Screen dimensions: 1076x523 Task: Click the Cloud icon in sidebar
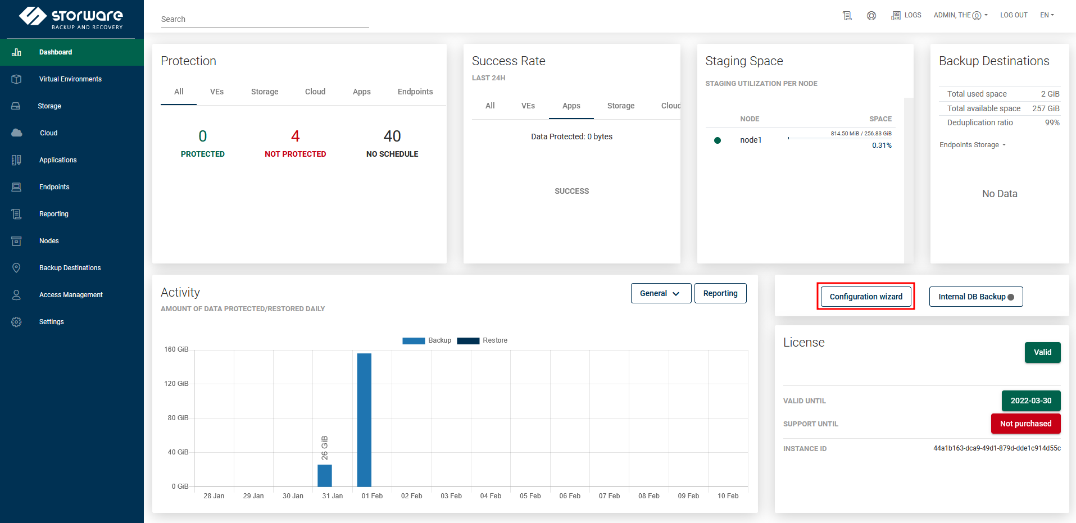pos(16,133)
